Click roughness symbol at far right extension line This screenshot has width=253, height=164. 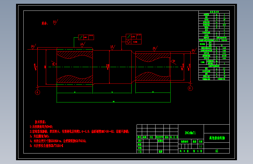pyautogui.click(x=194, y=51)
